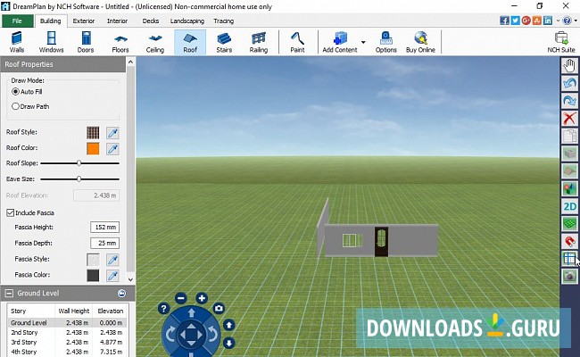Toggle the Include Fascia checkbox
The height and width of the screenshot is (357, 580).
pyautogui.click(x=11, y=212)
